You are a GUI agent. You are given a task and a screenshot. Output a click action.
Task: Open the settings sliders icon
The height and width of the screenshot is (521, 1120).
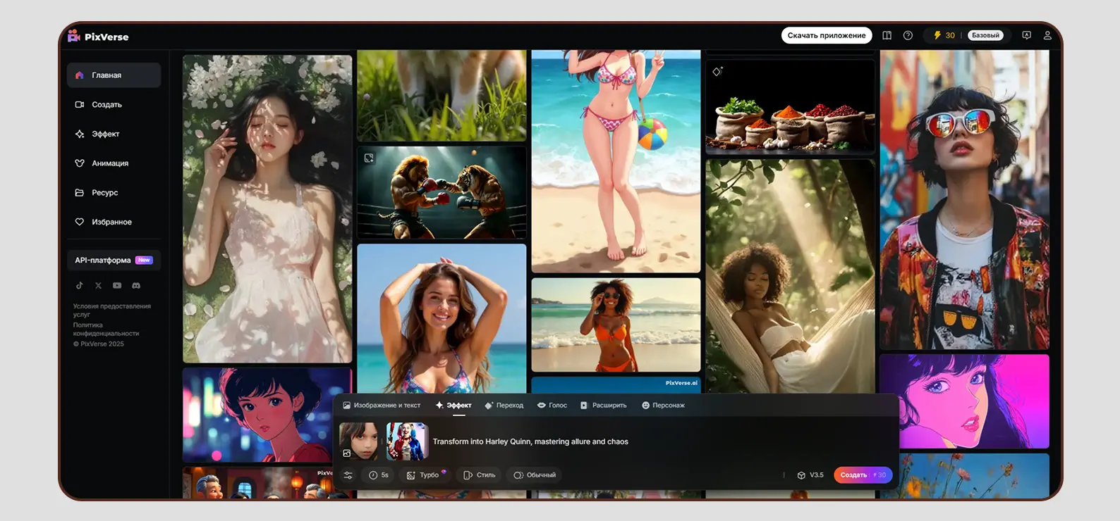coord(348,475)
